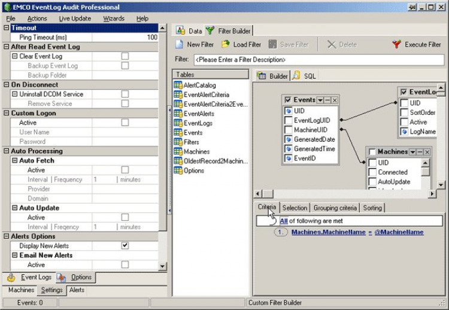Viewport: 449px width, 310px height.
Task: Click the Machines table icon in Tables list
Action: coord(178,151)
